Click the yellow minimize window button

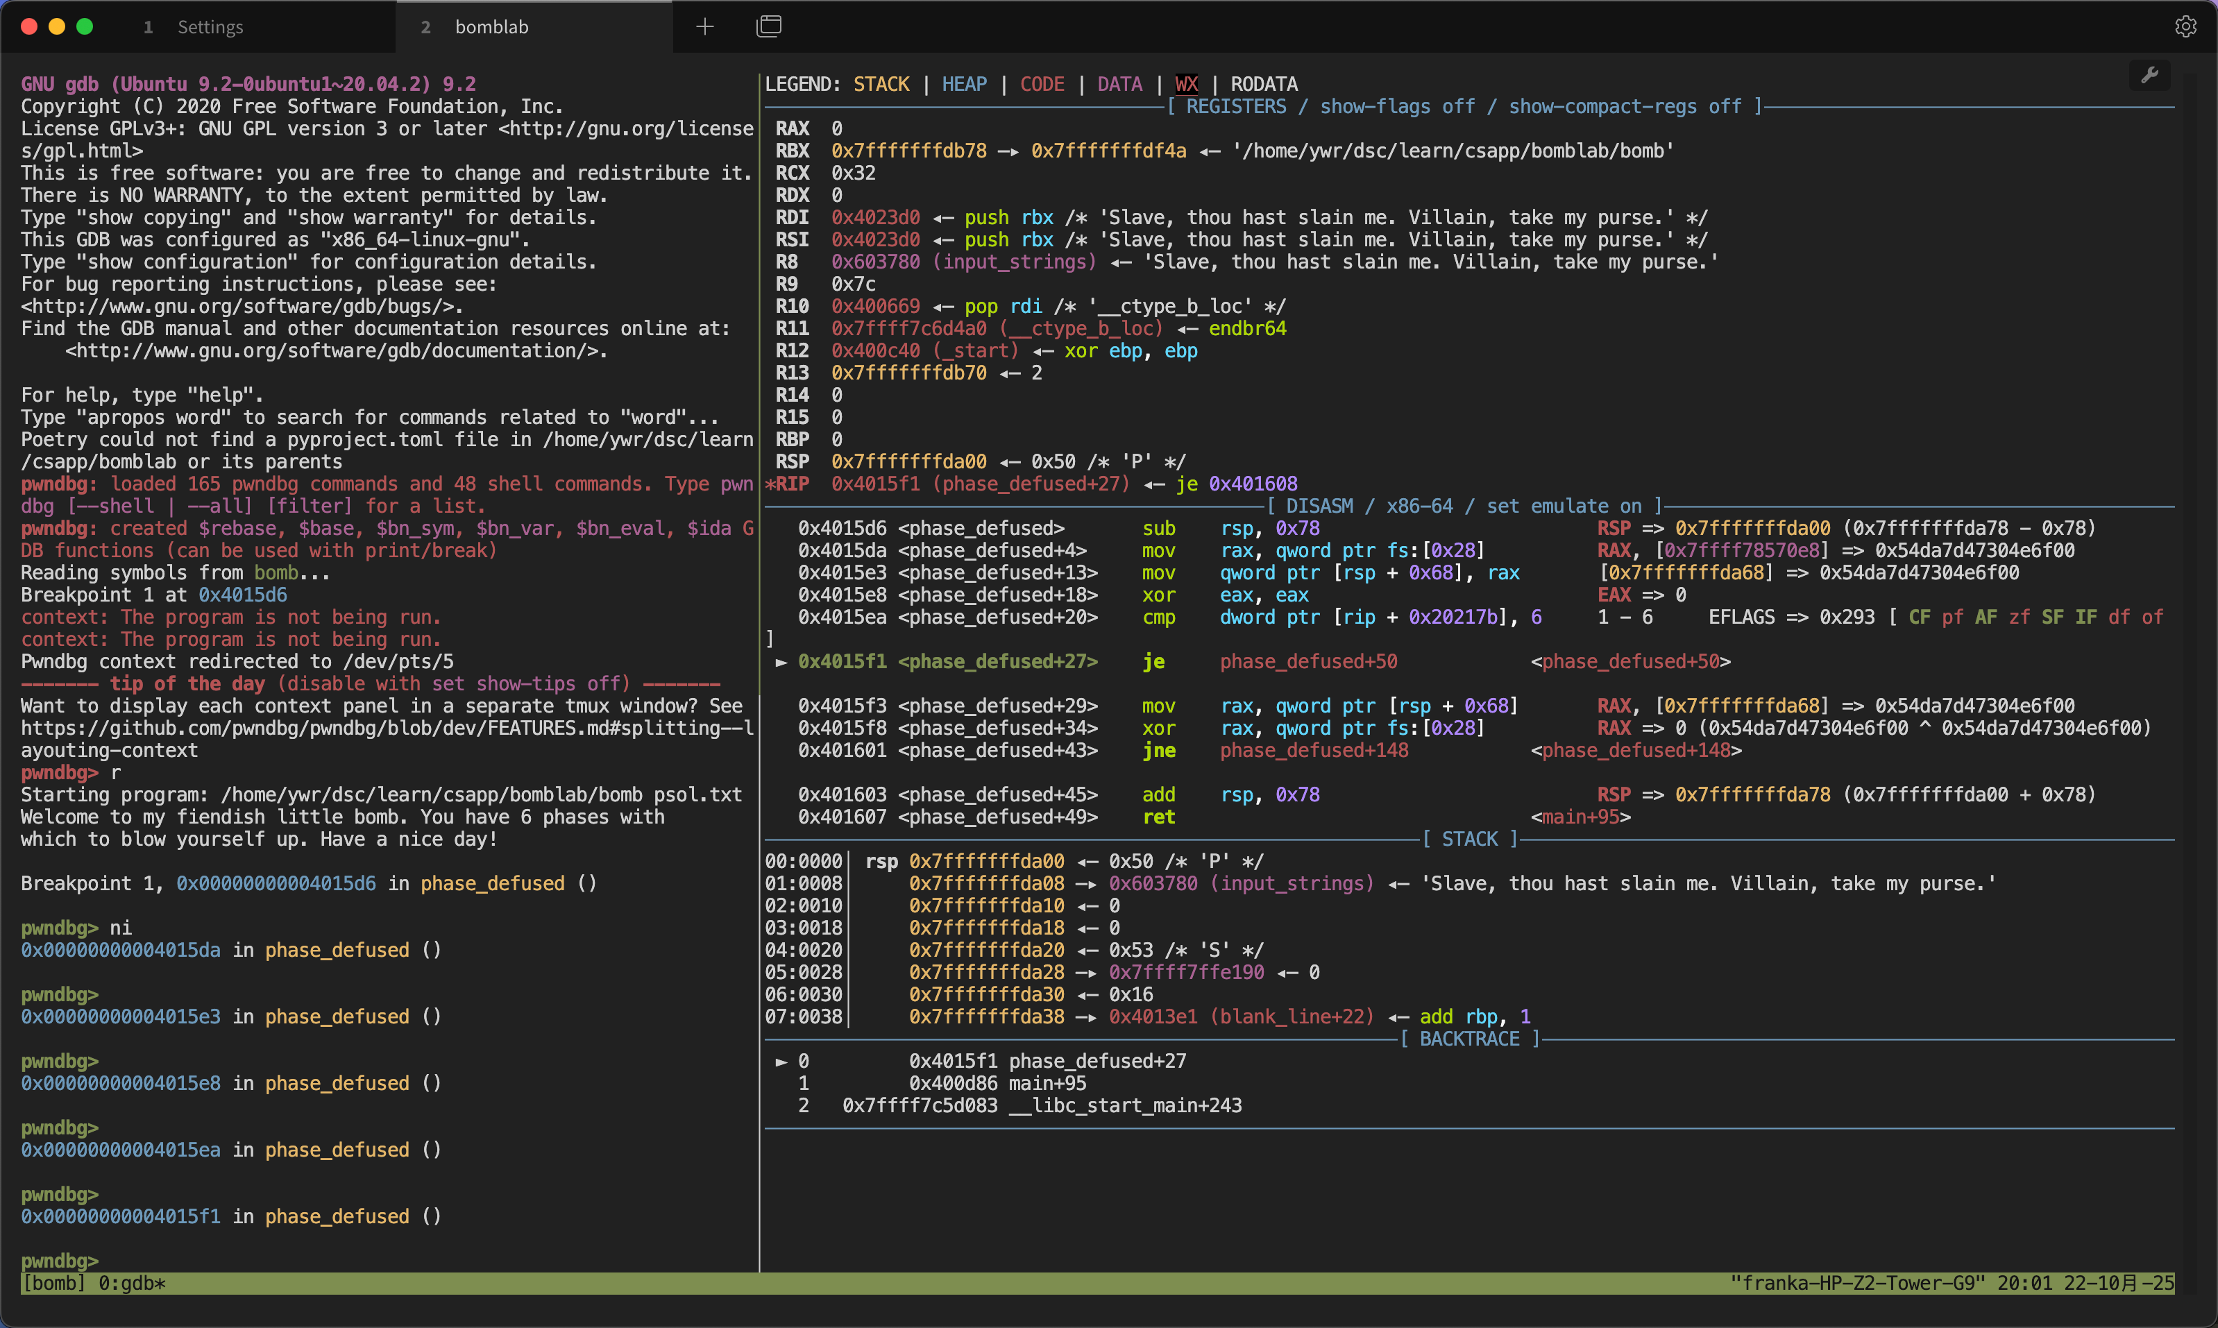click(x=56, y=27)
